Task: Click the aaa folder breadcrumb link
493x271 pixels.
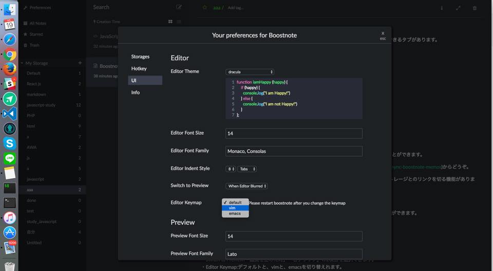Action: (217, 8)
